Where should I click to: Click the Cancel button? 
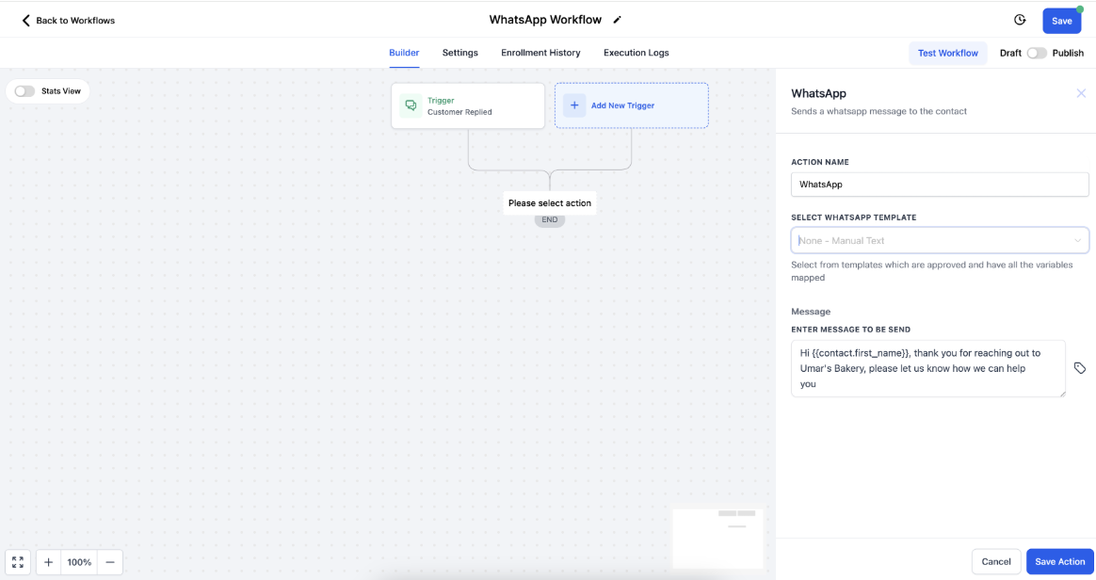995,561
